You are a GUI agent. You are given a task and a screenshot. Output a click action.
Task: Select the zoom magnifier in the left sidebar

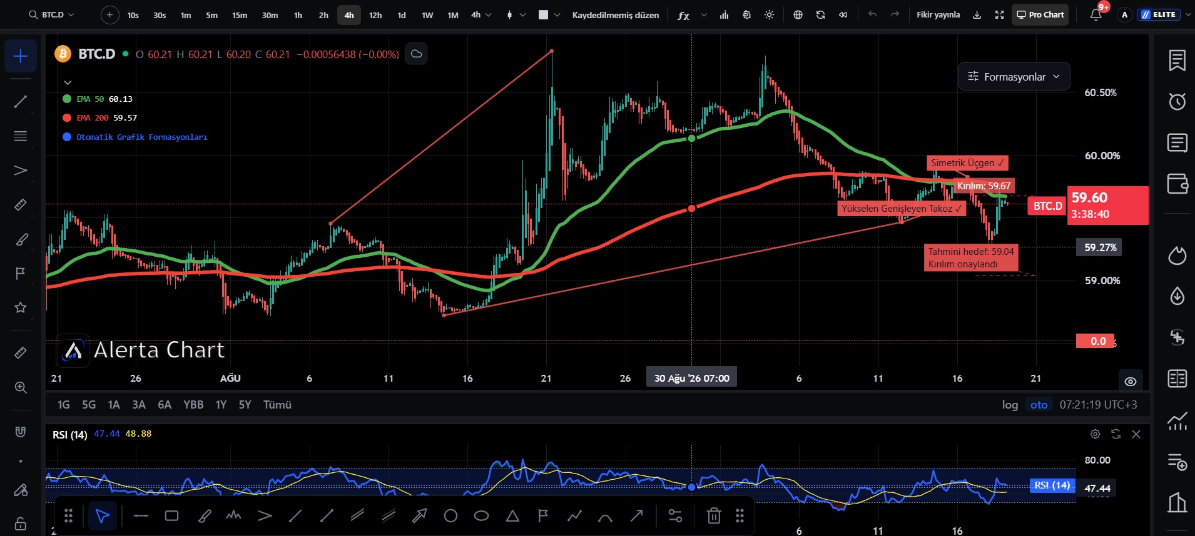(21, 387)
